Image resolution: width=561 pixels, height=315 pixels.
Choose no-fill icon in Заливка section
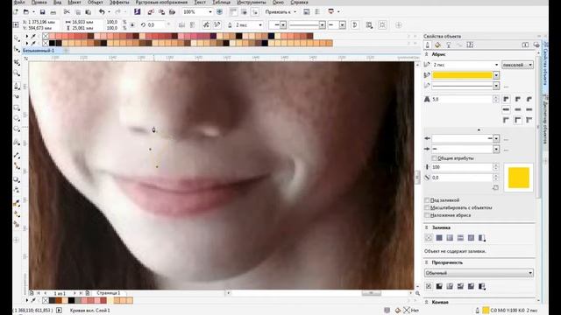[429, 238]
